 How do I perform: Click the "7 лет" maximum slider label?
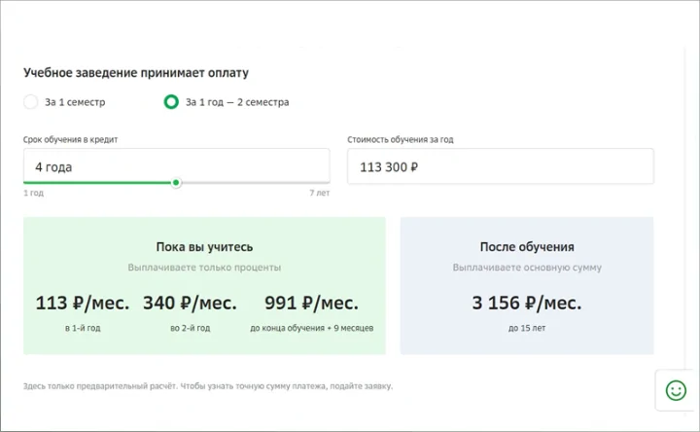pyautogui.click(x=319, y=194)
